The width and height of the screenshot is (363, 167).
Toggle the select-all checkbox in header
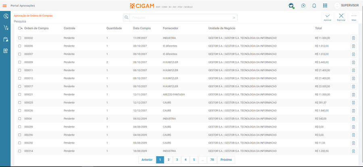point(20,28)
